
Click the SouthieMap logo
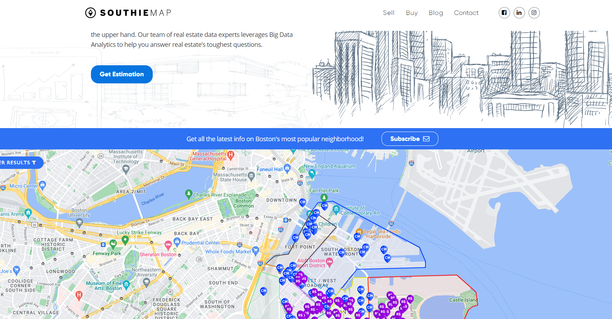pos(128,13)
